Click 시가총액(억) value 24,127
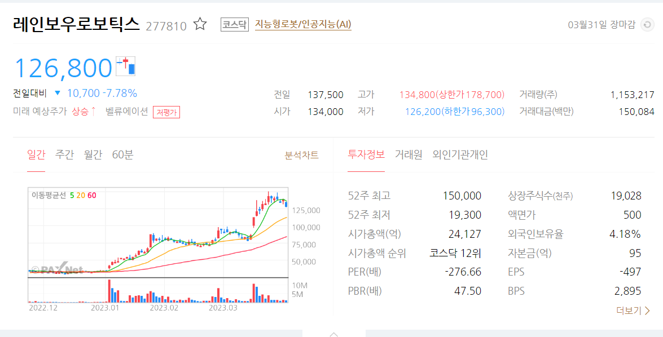 (465, 234)
